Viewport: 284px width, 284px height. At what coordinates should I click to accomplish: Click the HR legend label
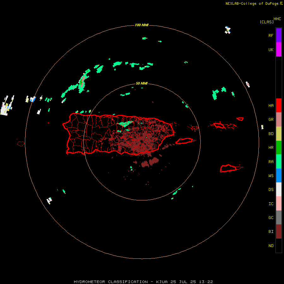[x=271, y=148]
